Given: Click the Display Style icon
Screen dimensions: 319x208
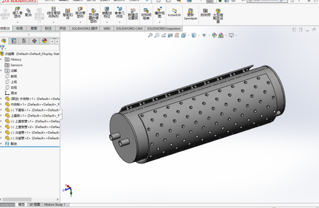Looking at the screenshot, I should (x=194, y=35).
